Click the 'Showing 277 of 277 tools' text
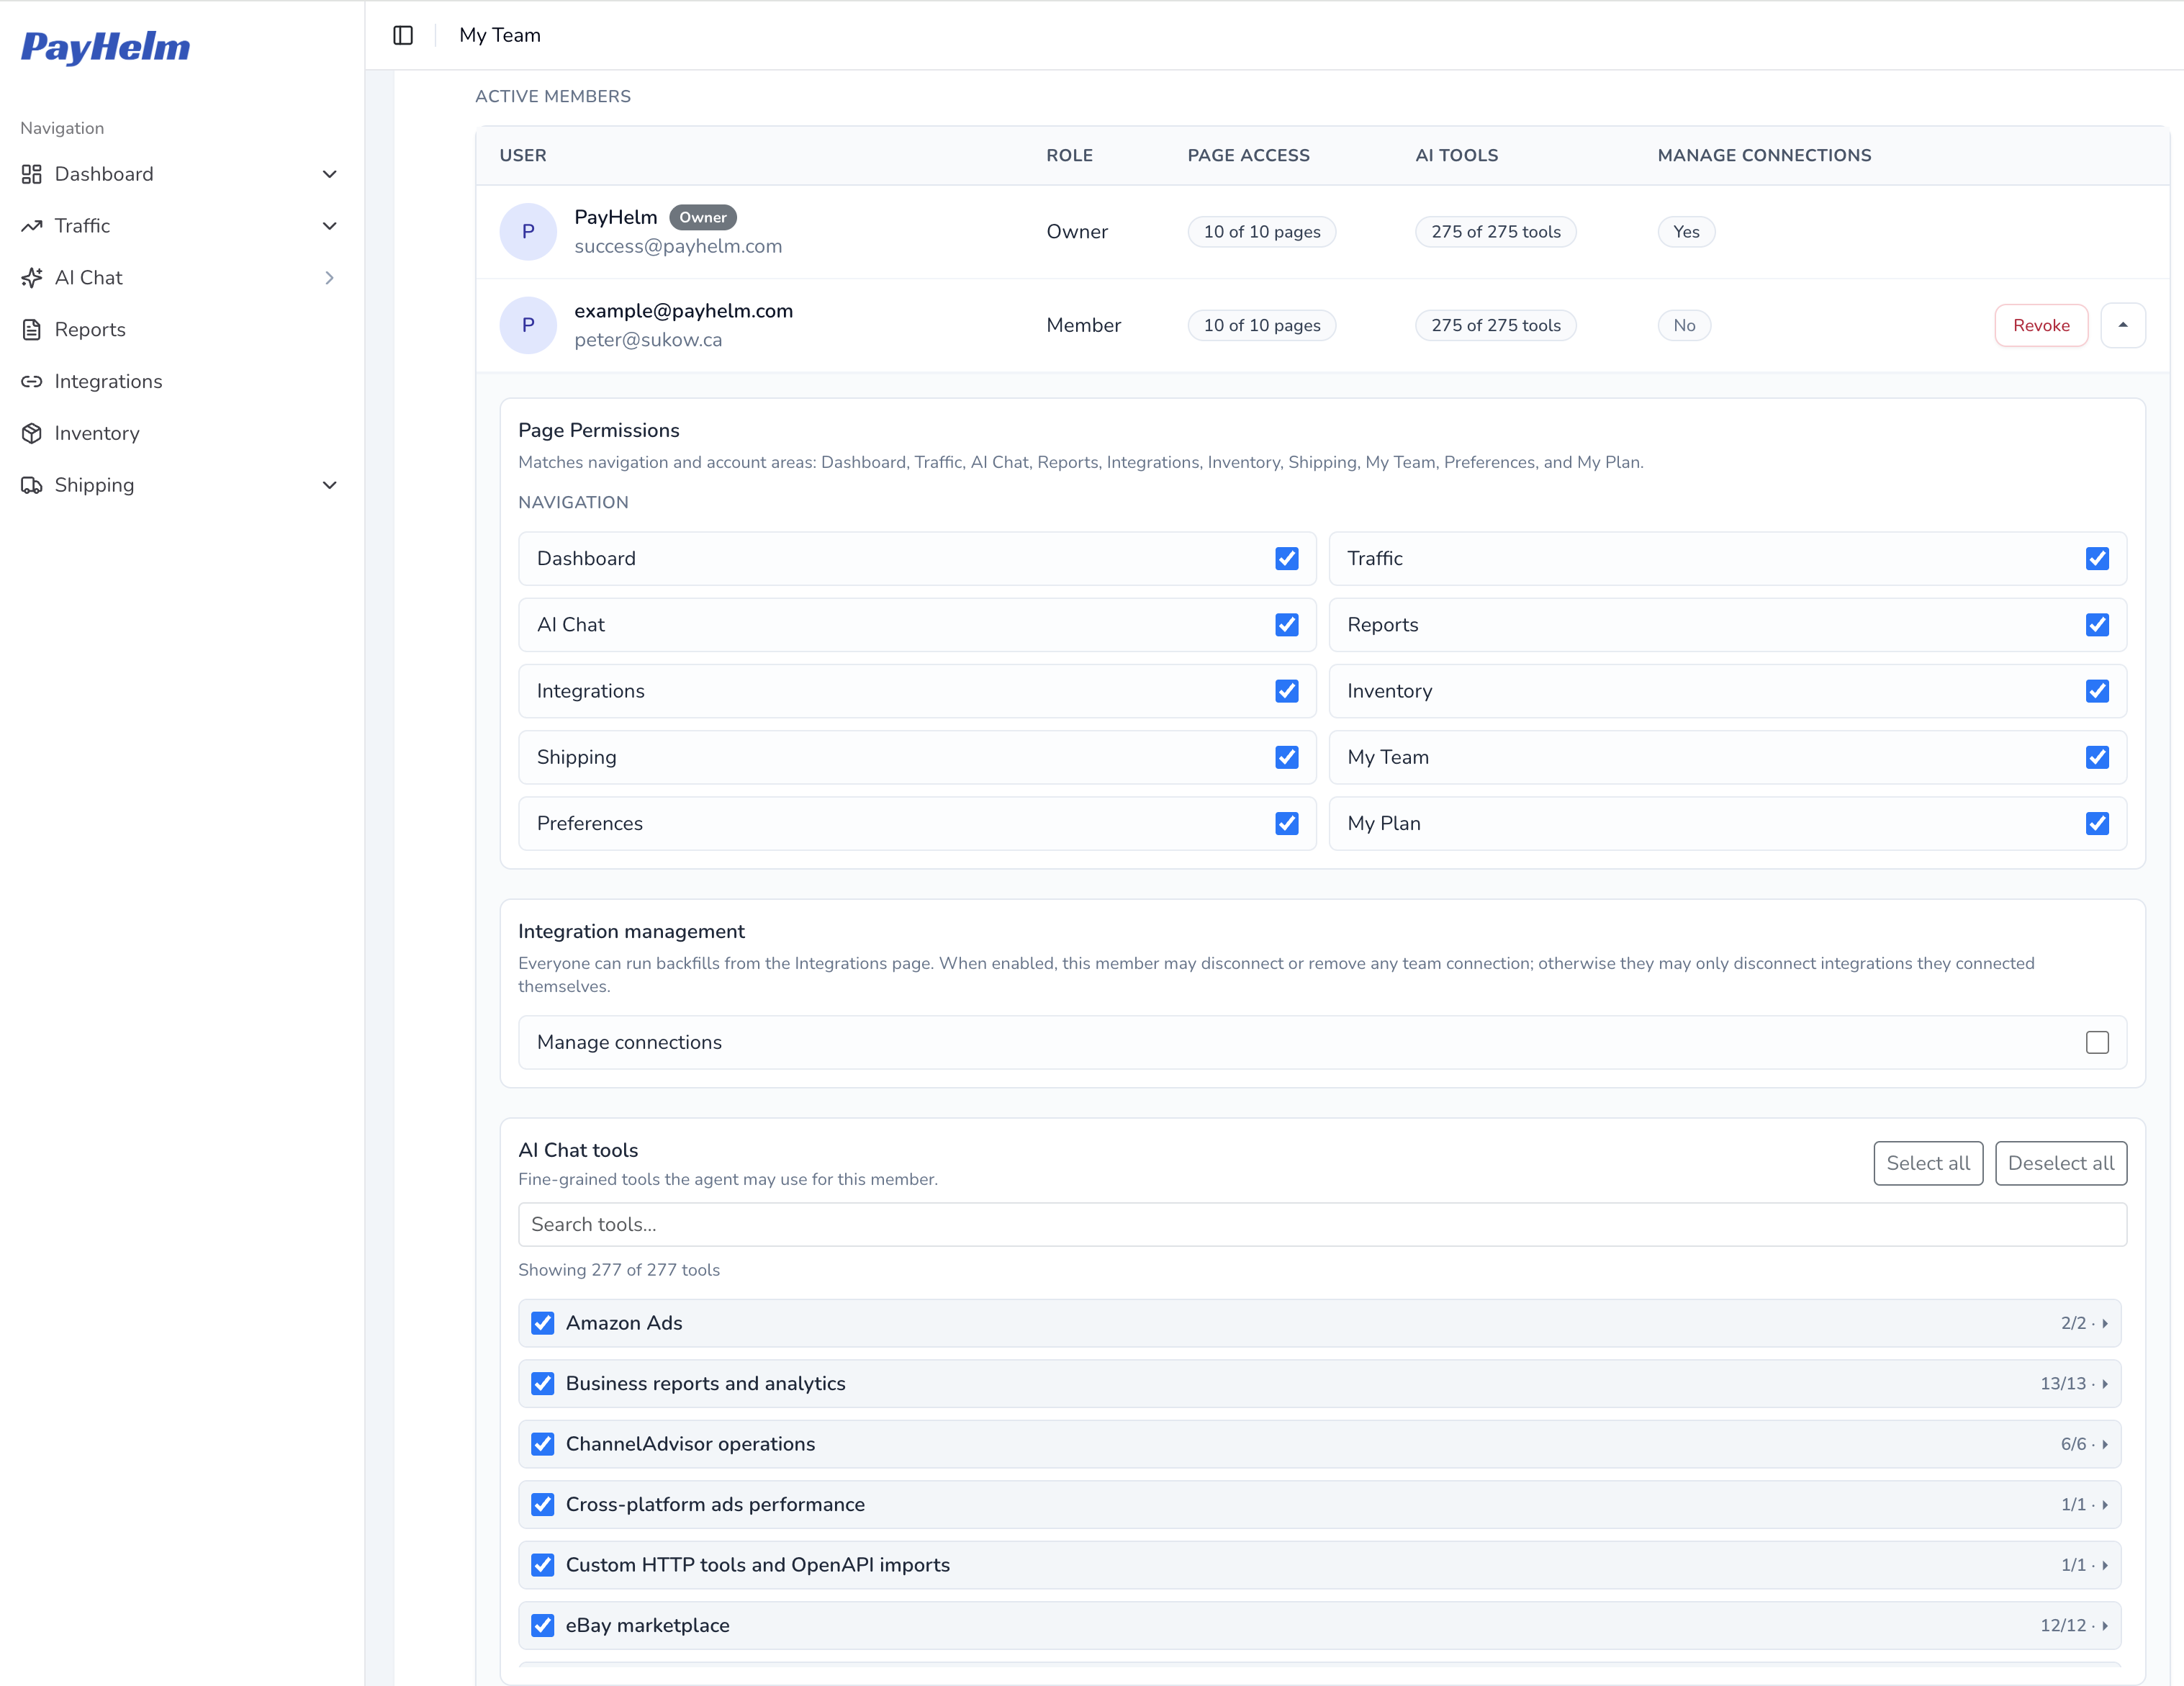 [619, 1270]
